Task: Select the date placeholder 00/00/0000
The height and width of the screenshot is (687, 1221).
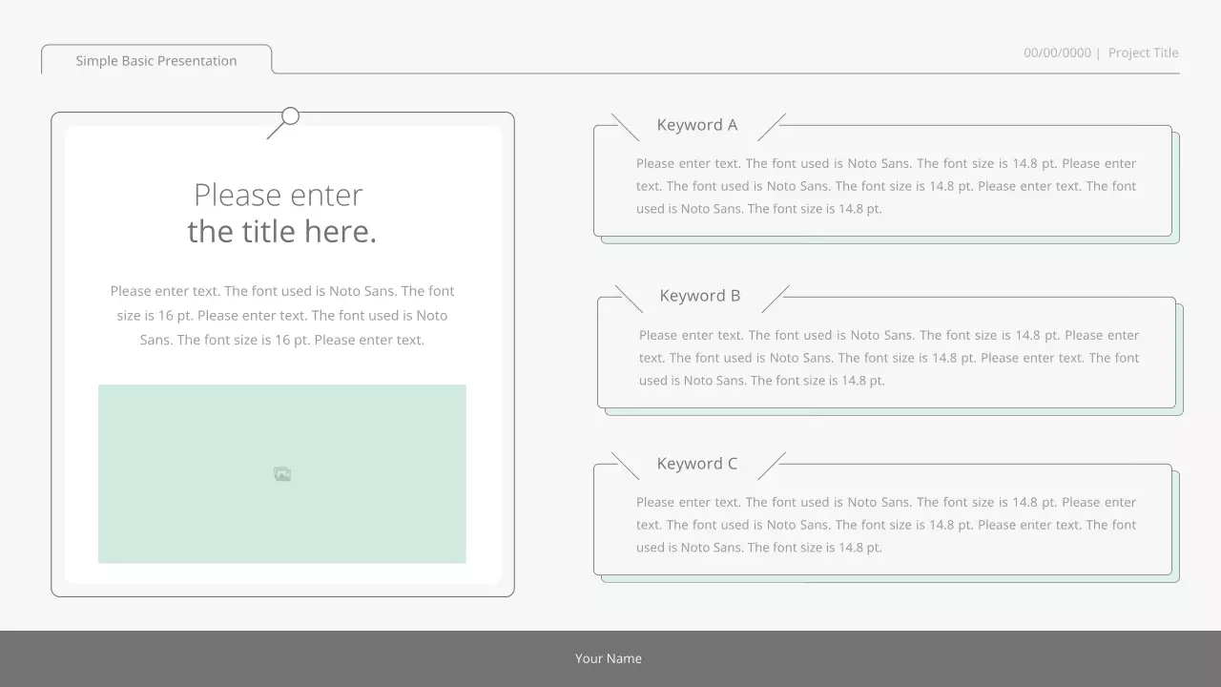Action: pos(1057,52)
